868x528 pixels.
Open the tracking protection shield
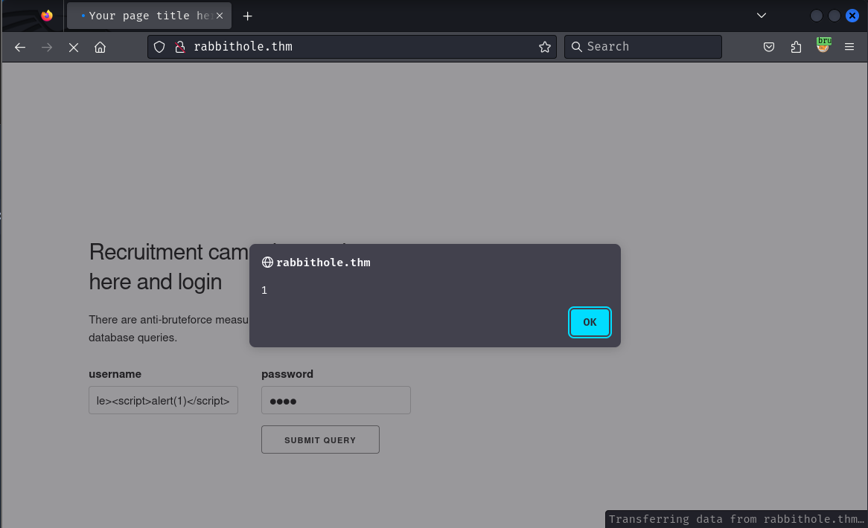pyautogui.click(x=159, y=47)
